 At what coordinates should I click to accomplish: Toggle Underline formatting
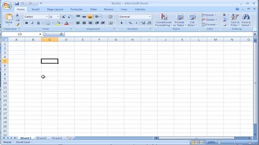38,23
